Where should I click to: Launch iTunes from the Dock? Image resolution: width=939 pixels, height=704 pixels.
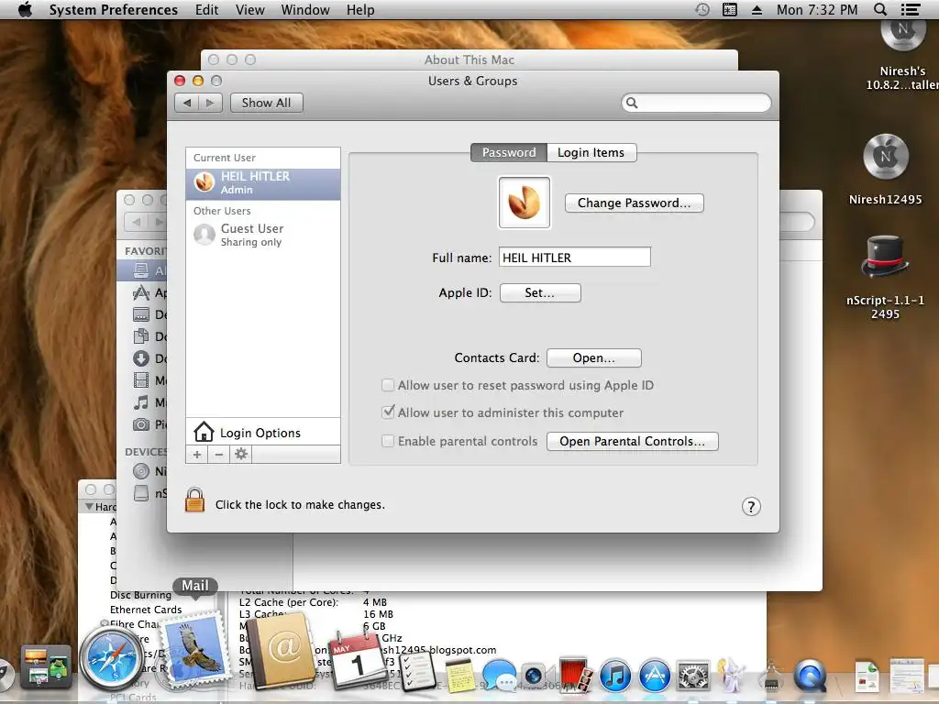click(x=614, y=676)
